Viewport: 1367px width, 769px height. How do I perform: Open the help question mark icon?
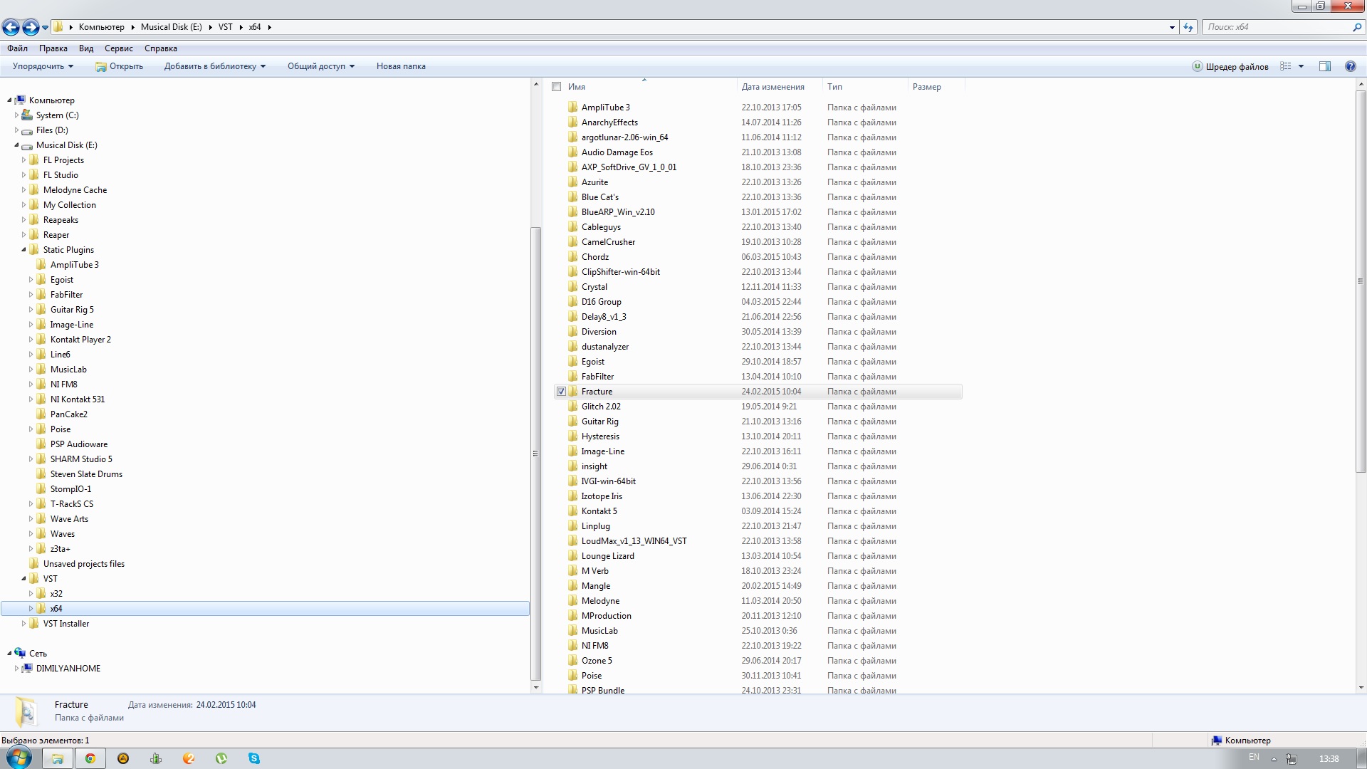[1350, 66]
